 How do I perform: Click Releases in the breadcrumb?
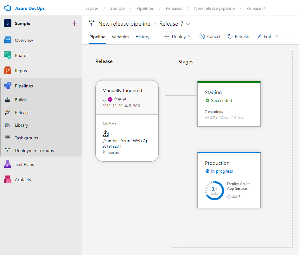[x=174, y=8]
